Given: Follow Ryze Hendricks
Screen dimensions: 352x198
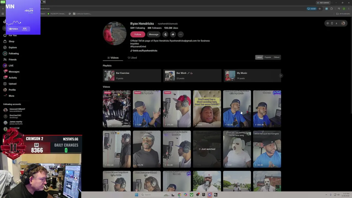Looking at the screenshot, I should point(138,34).
